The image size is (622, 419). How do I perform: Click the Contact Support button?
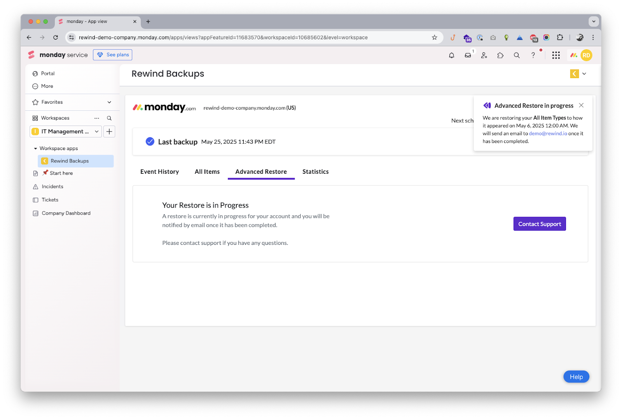(x=539, y=224)
